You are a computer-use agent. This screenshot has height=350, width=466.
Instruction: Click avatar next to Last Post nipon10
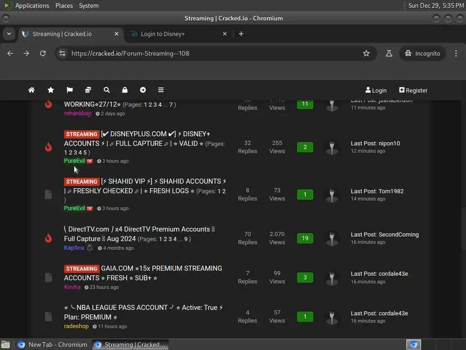click(x=332, y=147)
